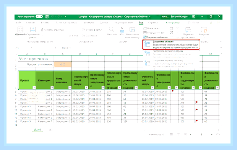Viewport: 237px width, 150px height.
Task: Click the Разметка страницы view button
Action: coord(52,30)
